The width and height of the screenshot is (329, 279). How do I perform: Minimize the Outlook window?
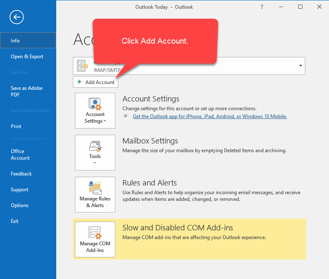[x=281, y=7]
